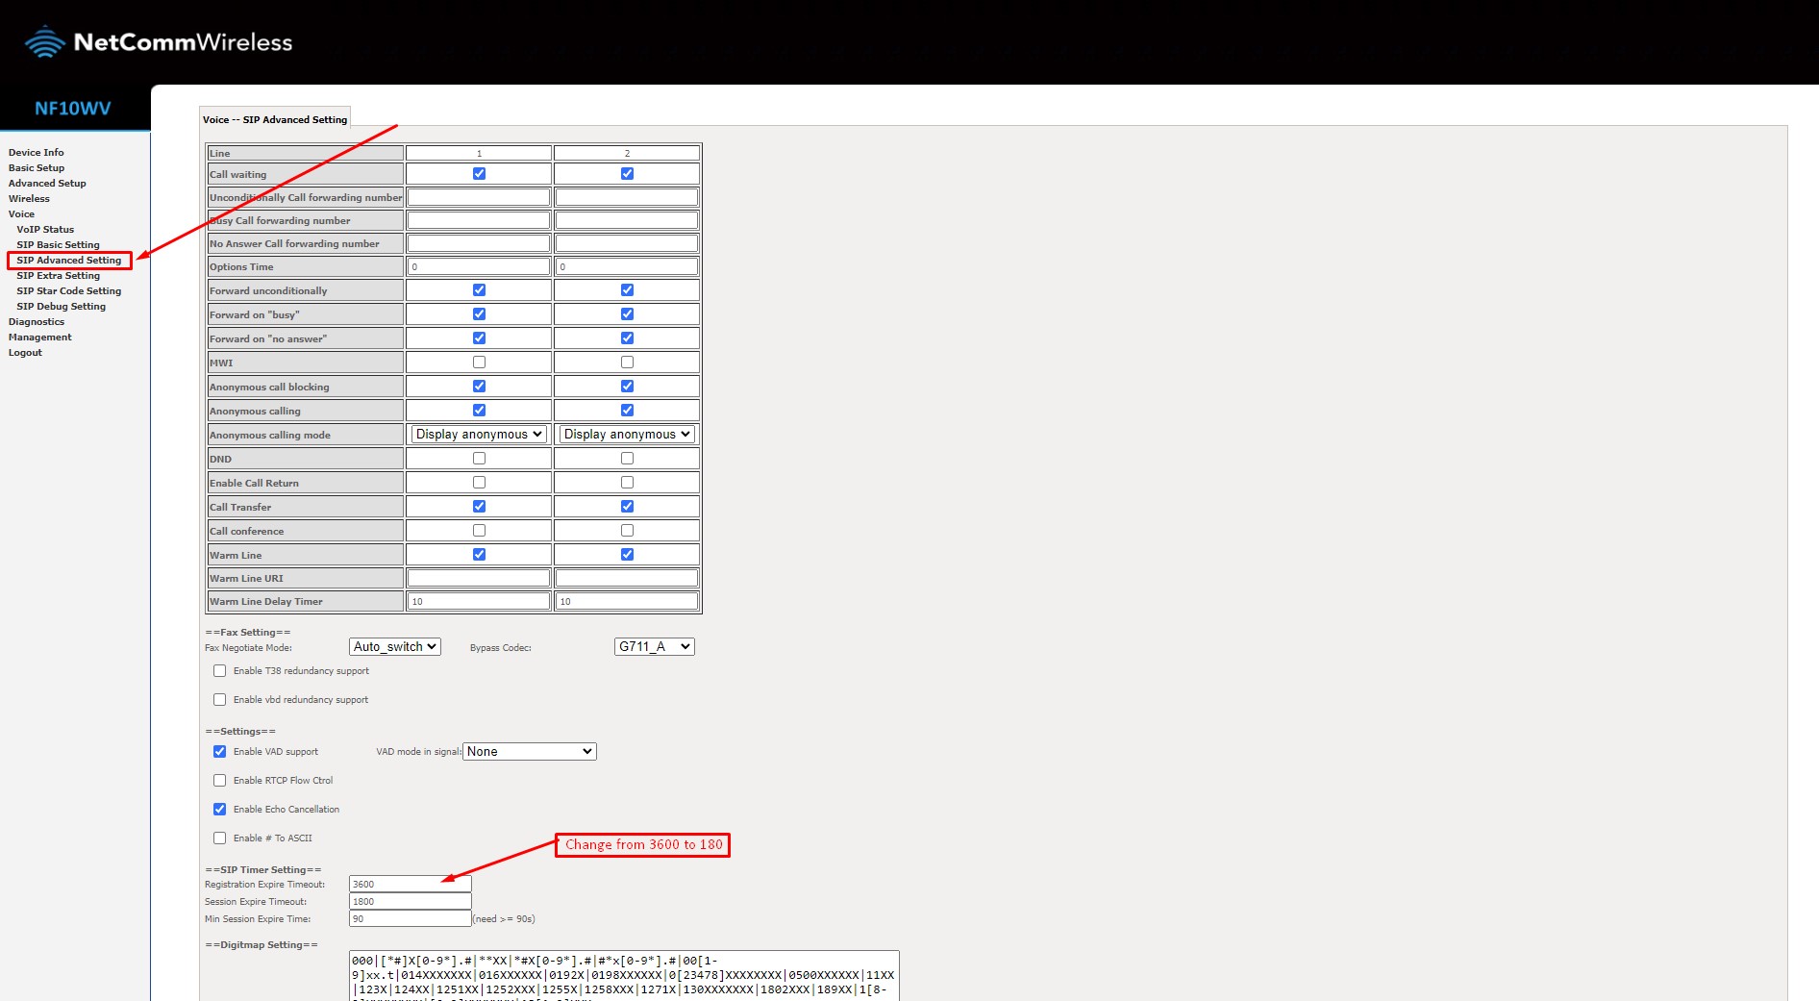Toggle Warm Line for line 1
The height and width of the screenshot is (1001, 1819).
[479, 554]
